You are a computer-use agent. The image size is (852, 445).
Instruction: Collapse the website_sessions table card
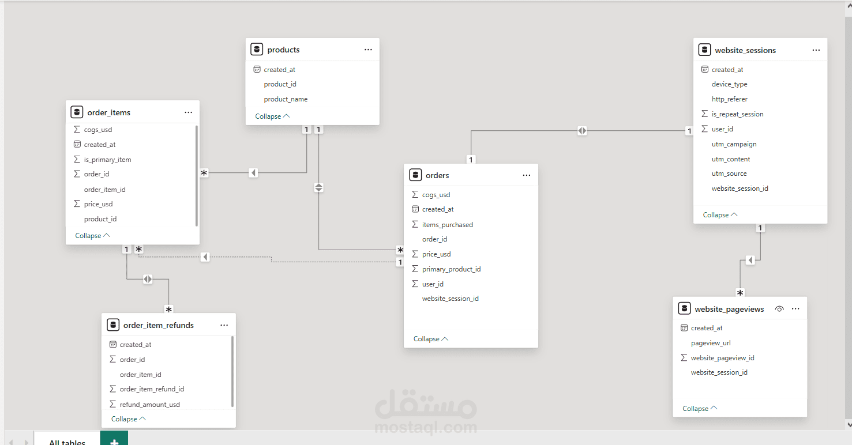720,214
